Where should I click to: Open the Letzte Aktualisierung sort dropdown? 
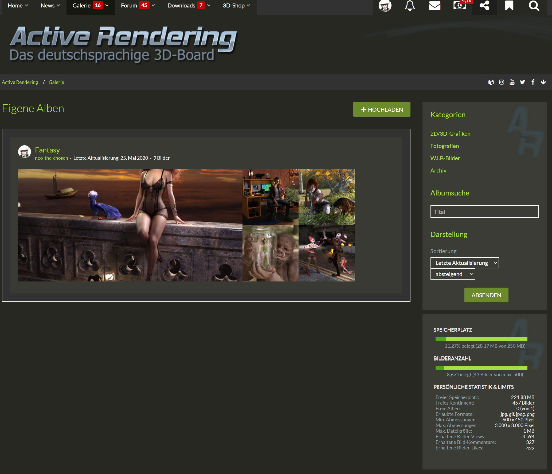(464, 263)
